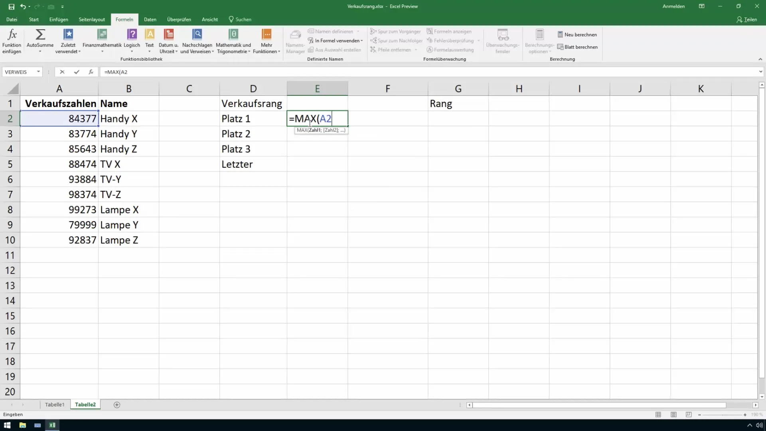Switch to the Ansicht tab

pyautogui.click(x=210, y=20)
